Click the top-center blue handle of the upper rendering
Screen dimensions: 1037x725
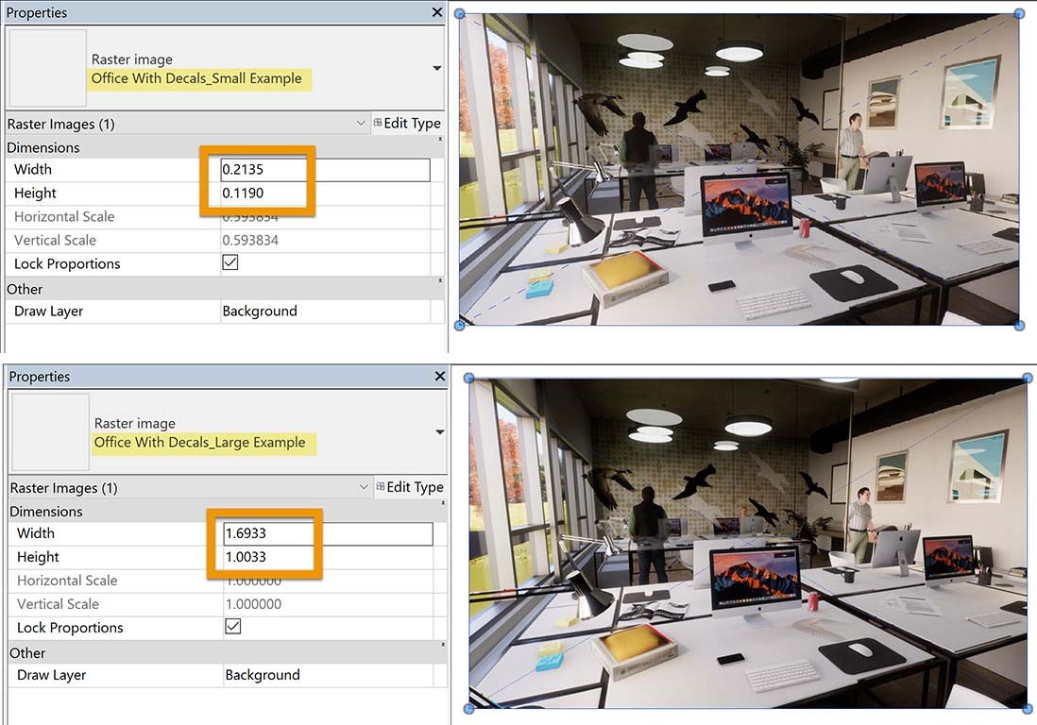pos(738,13)
